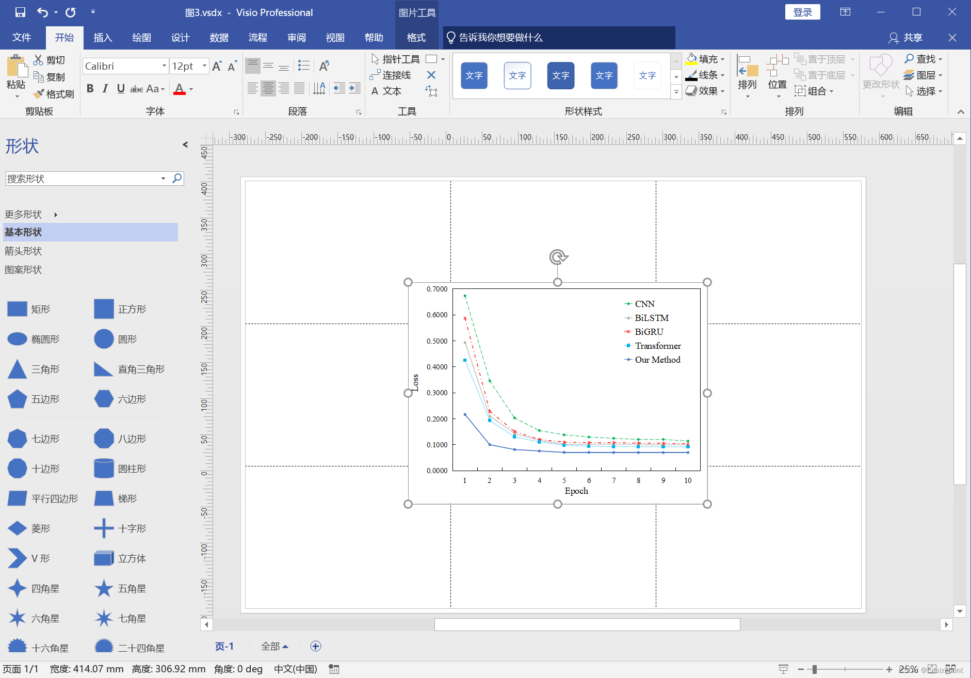Toggle top vertical text alignment
This screenshot has width=971, height=678.
point(252,66)
